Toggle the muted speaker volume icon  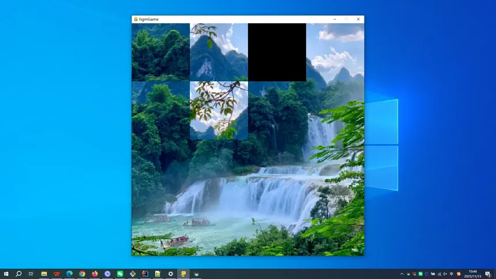[x=445, y=274]
